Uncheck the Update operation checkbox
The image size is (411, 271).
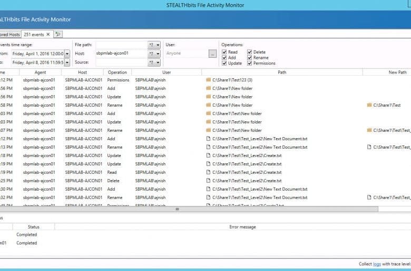(224, 63)
